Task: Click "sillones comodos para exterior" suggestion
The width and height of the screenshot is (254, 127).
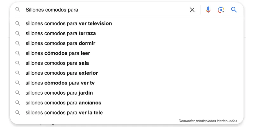Action: (x=62, y=73)
